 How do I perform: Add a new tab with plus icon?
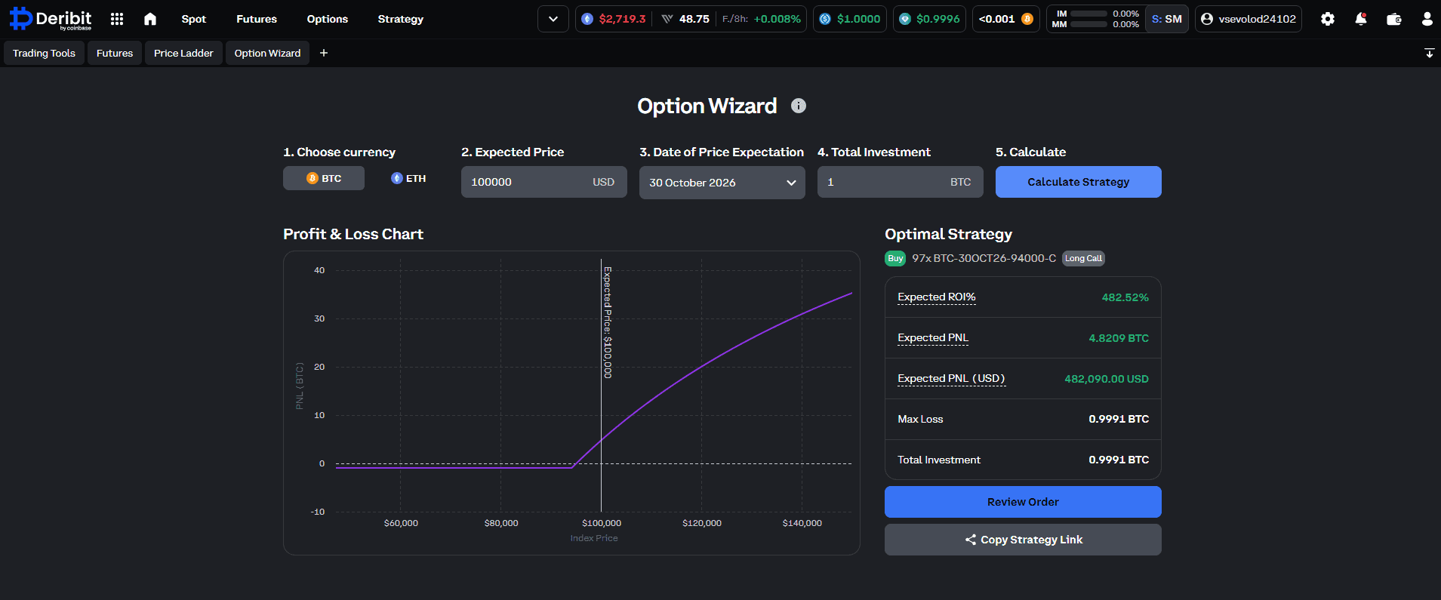[x=324, y=53]
